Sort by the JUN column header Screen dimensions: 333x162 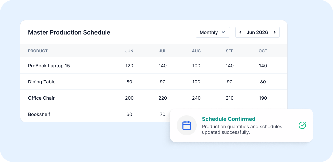click(x=129, y=51)
